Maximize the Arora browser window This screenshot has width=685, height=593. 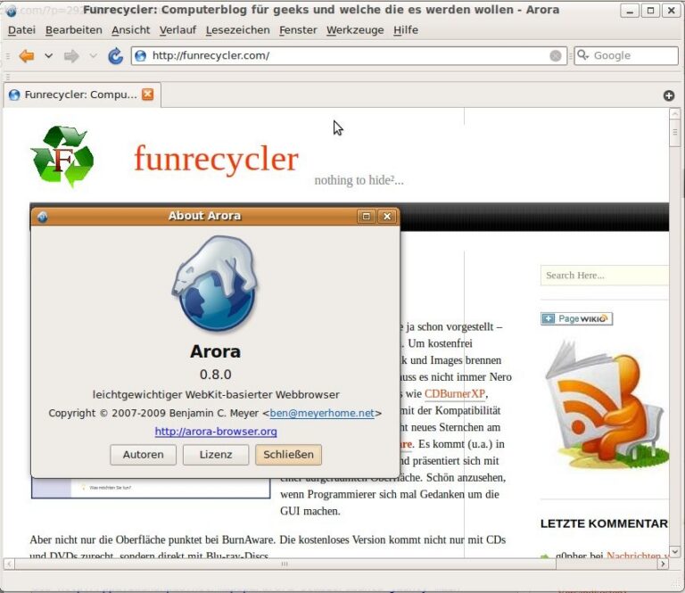pyautogui.click(x=650, y=11)
